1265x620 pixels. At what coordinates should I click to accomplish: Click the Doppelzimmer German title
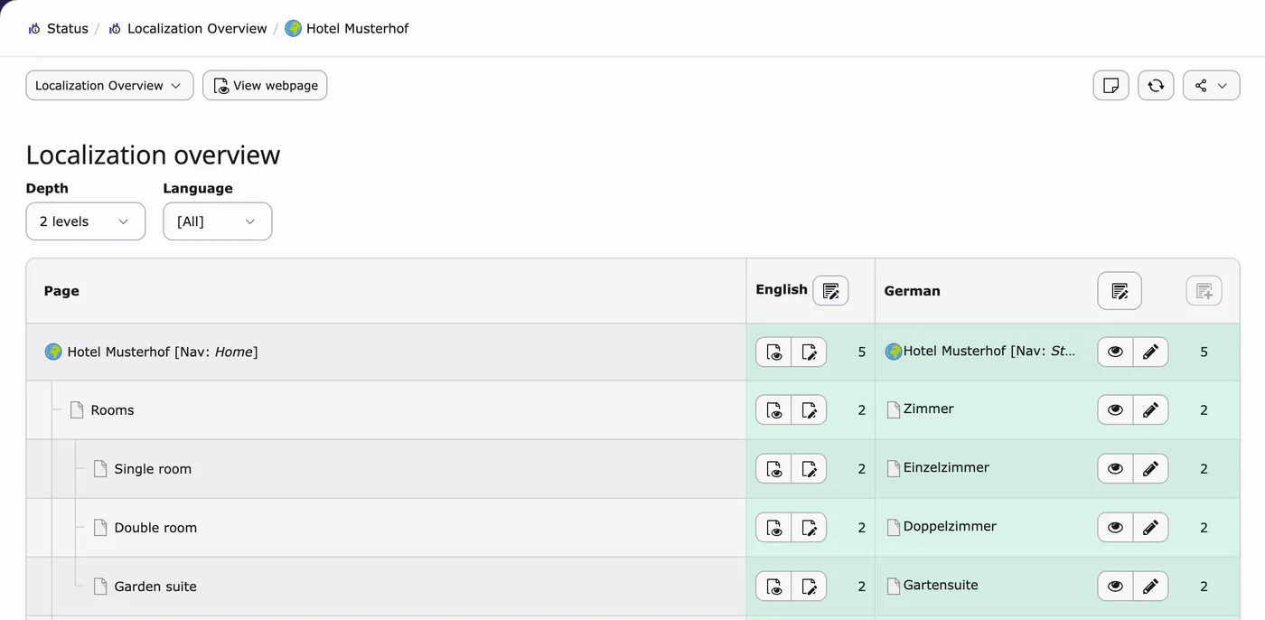pos(950,526)
